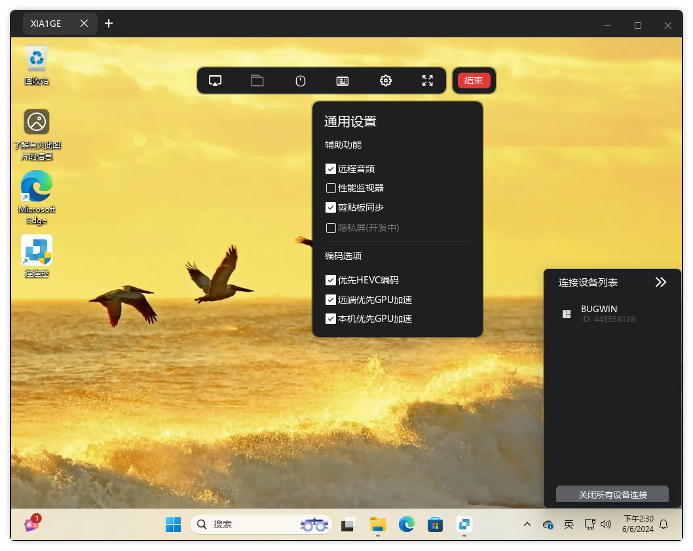Maximize the remote control window
693x551 pixels.
tap(638, 26)
